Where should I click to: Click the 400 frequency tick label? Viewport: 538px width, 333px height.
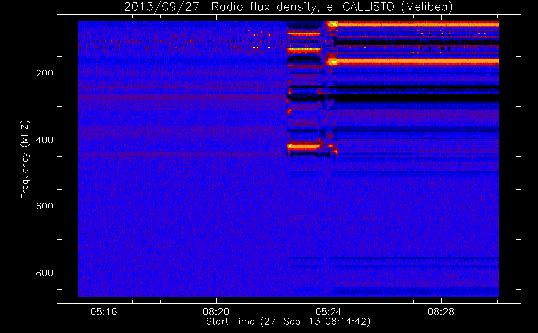pos(45,140)
